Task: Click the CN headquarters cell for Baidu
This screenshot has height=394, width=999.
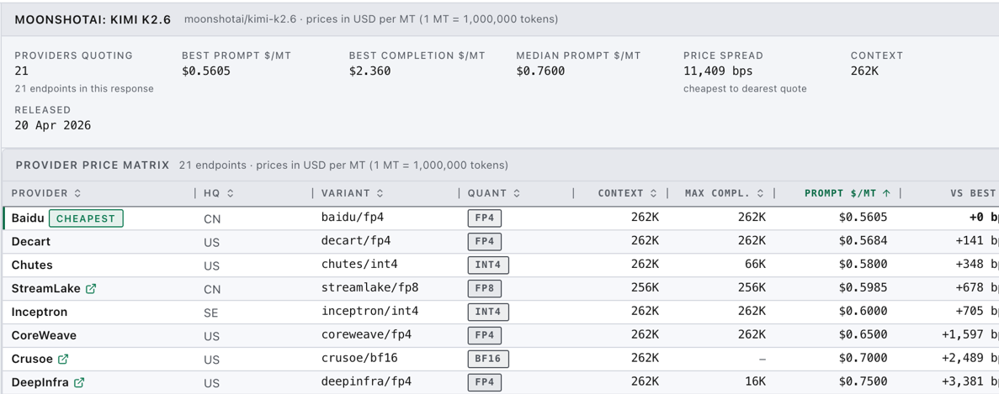Action: point(211,218)
